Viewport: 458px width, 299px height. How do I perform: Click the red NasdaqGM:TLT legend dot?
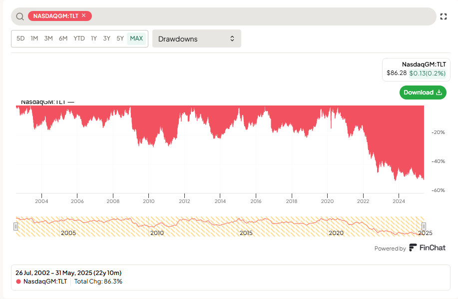[18, 281]
